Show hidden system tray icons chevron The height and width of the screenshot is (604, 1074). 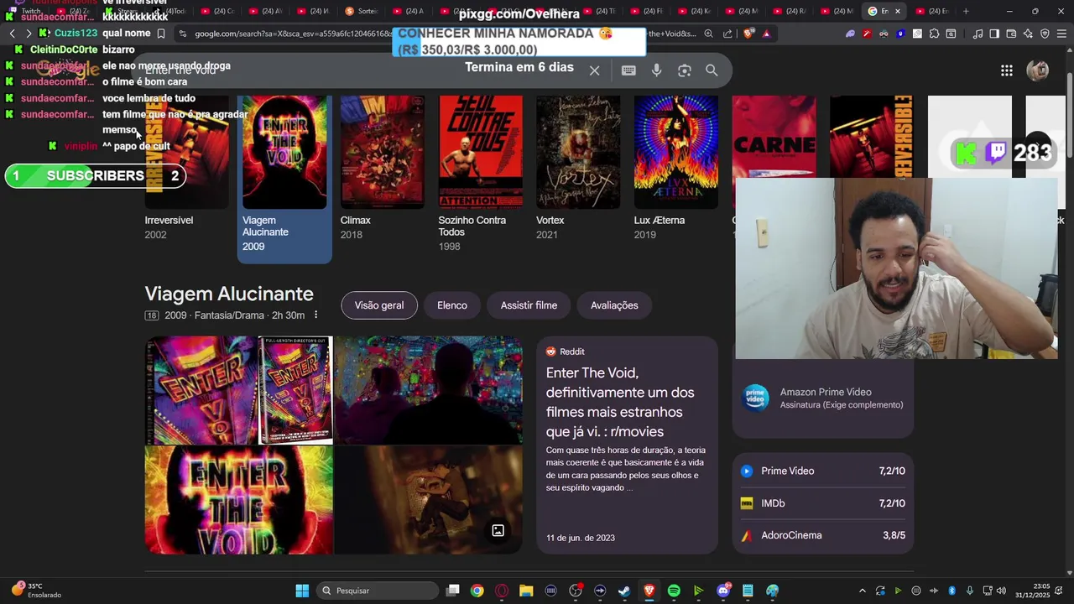(862, 591)
